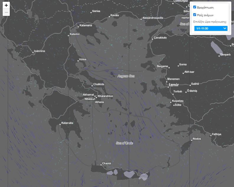234x187 pixels.
Task: Click the Chalkída city label
Action: tap(99, 84)
